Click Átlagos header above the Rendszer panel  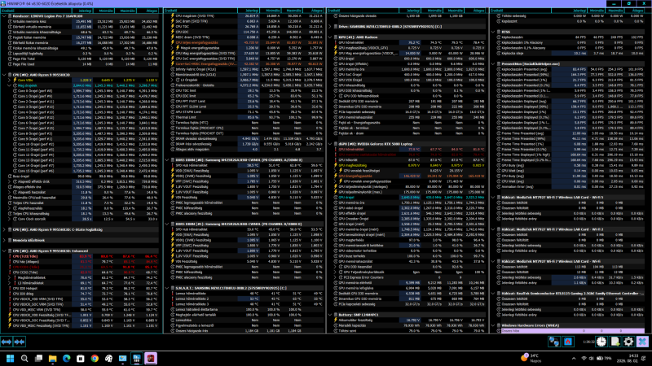149,11
